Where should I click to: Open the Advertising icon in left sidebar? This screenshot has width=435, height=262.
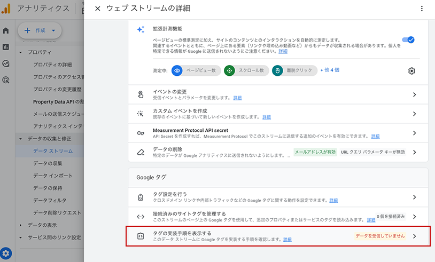pos(6,80)
